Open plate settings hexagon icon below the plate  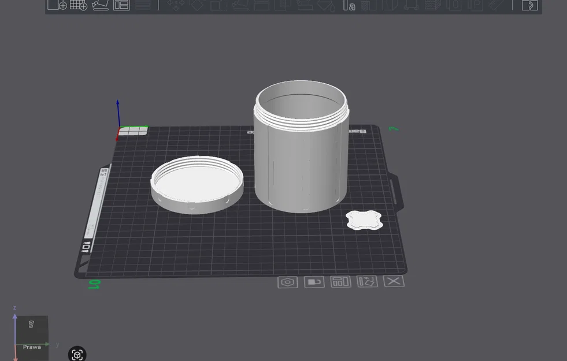[288, 282]
